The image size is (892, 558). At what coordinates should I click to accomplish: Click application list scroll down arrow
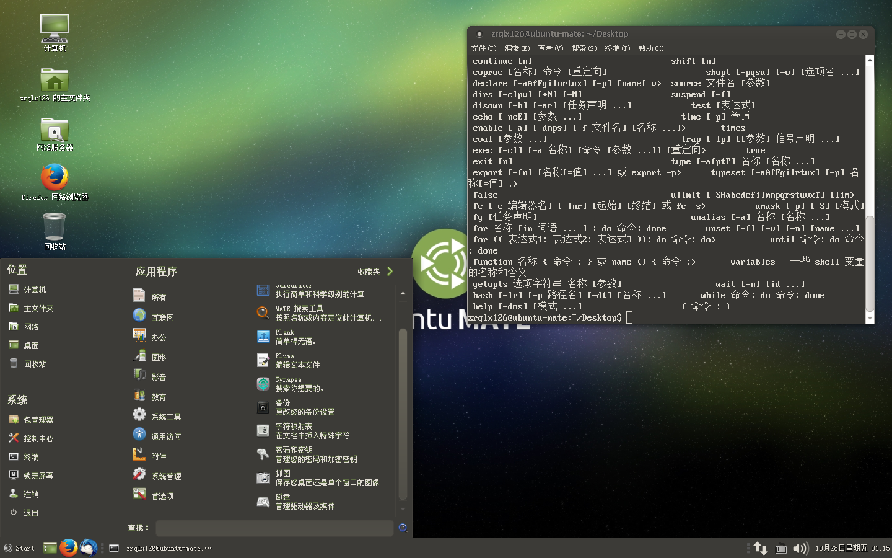(403, 509)
